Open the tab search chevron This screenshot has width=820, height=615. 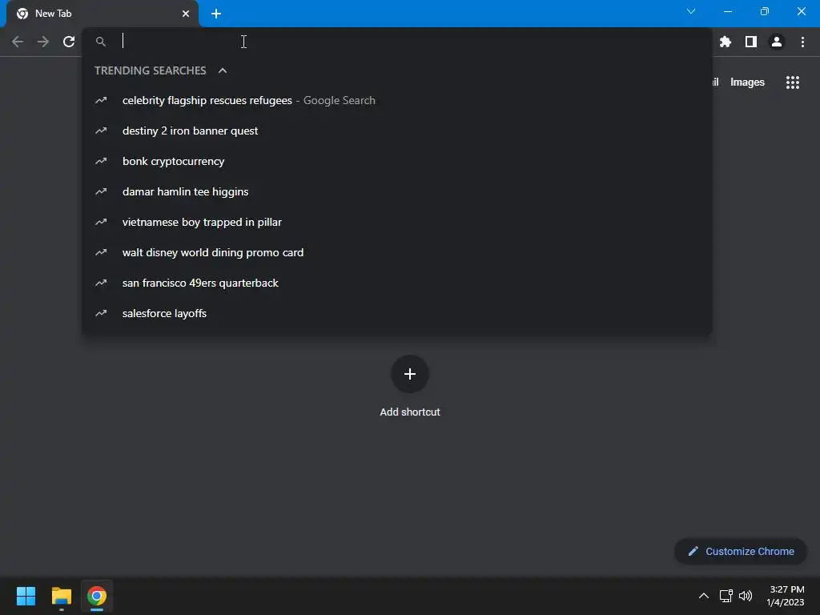click(x=691, y=11)
